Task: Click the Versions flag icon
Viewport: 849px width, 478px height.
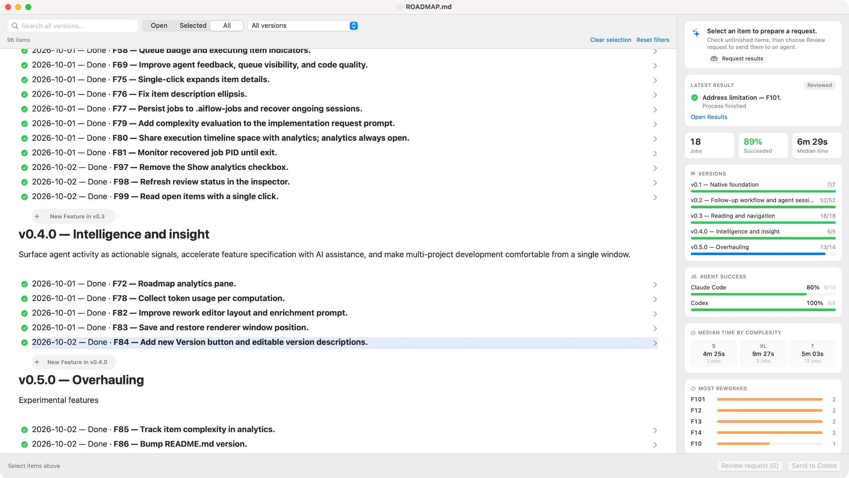Action: click(x=693, y=174)
